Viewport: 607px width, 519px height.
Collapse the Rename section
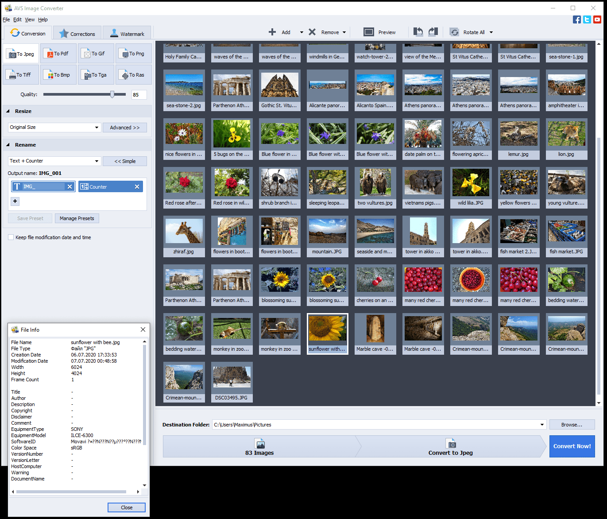[x=8, y=145]
